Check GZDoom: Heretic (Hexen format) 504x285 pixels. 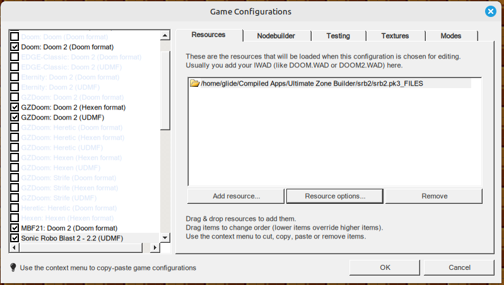(15, 138)
